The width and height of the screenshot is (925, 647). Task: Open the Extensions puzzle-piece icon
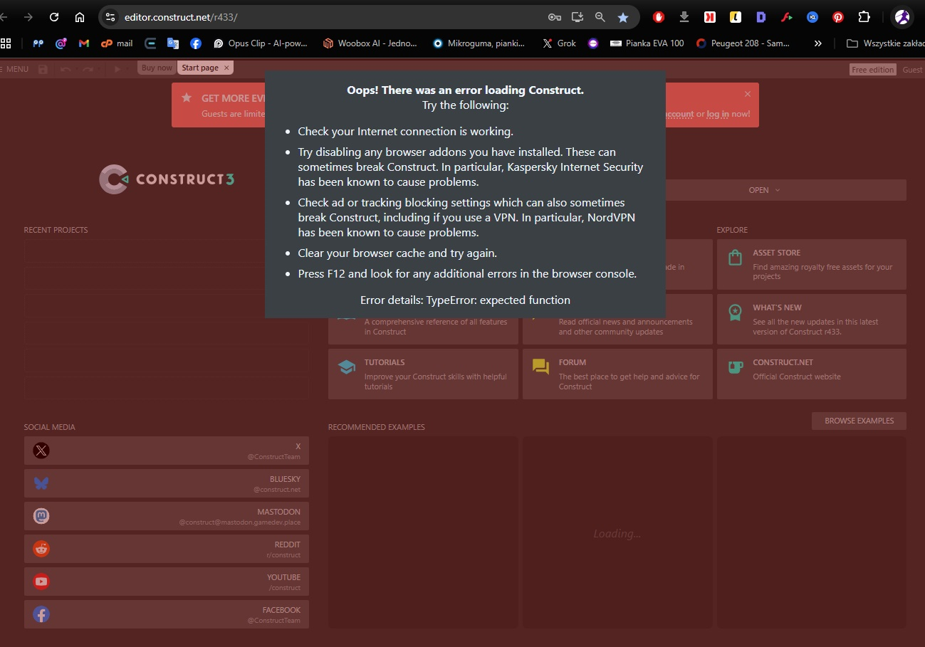pos(864,17)
